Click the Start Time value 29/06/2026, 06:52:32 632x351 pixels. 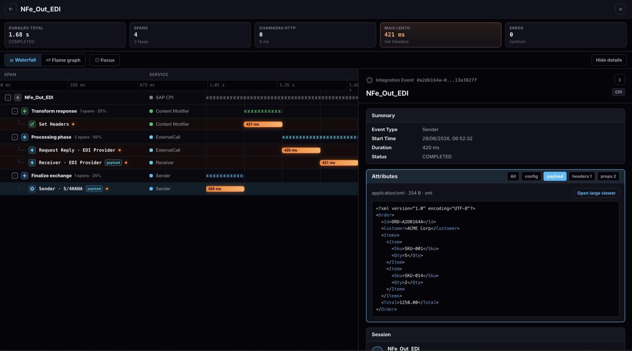[447, 139]
